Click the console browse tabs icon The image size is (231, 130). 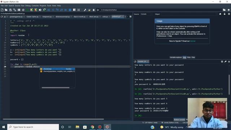tap(135, 61)
